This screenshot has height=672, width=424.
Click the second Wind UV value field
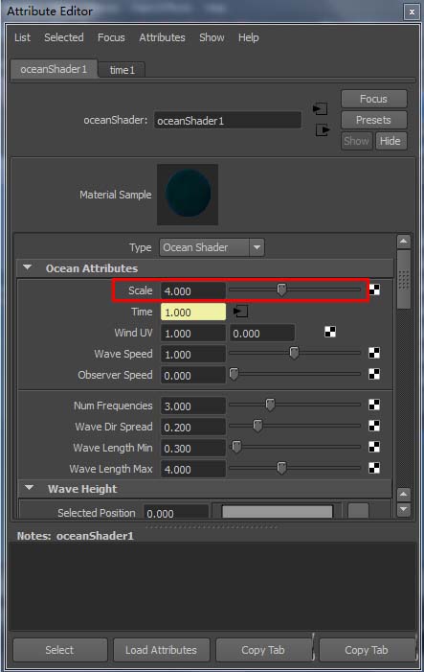coord(262,333)
